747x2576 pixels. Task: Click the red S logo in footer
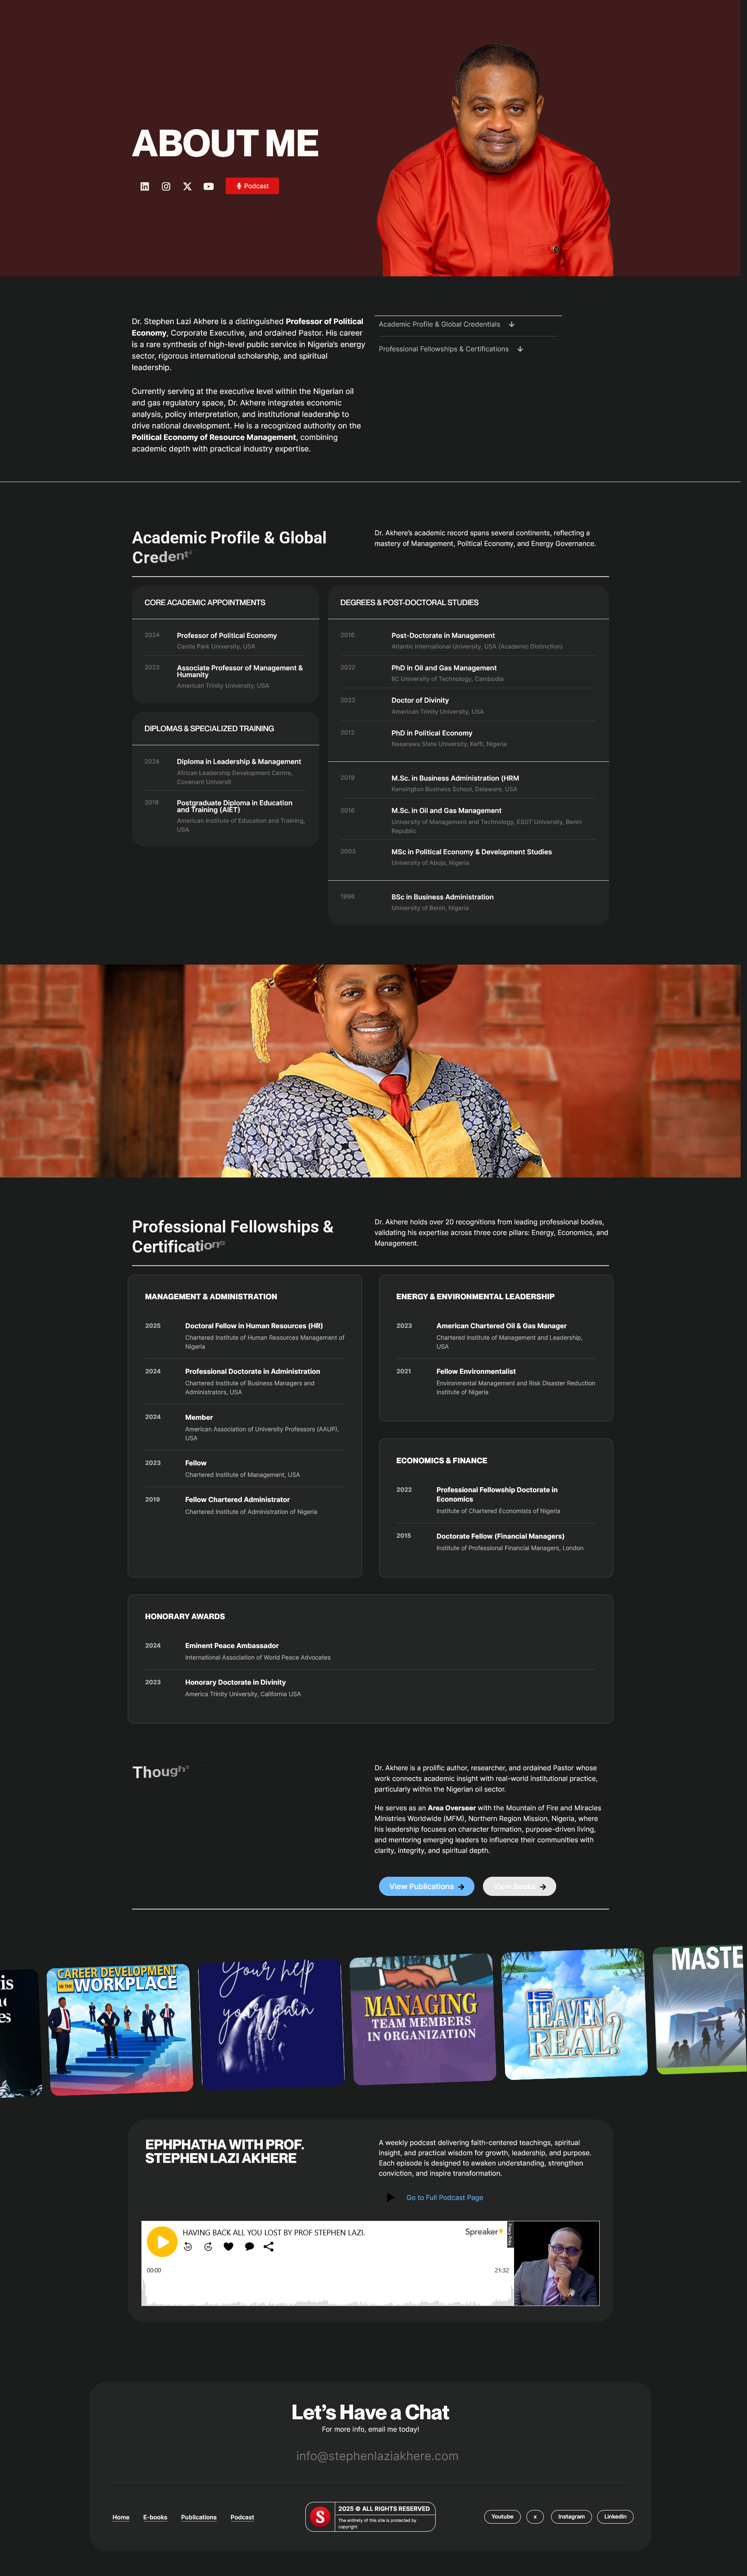pyautogui.click(x=320, y=2516)
